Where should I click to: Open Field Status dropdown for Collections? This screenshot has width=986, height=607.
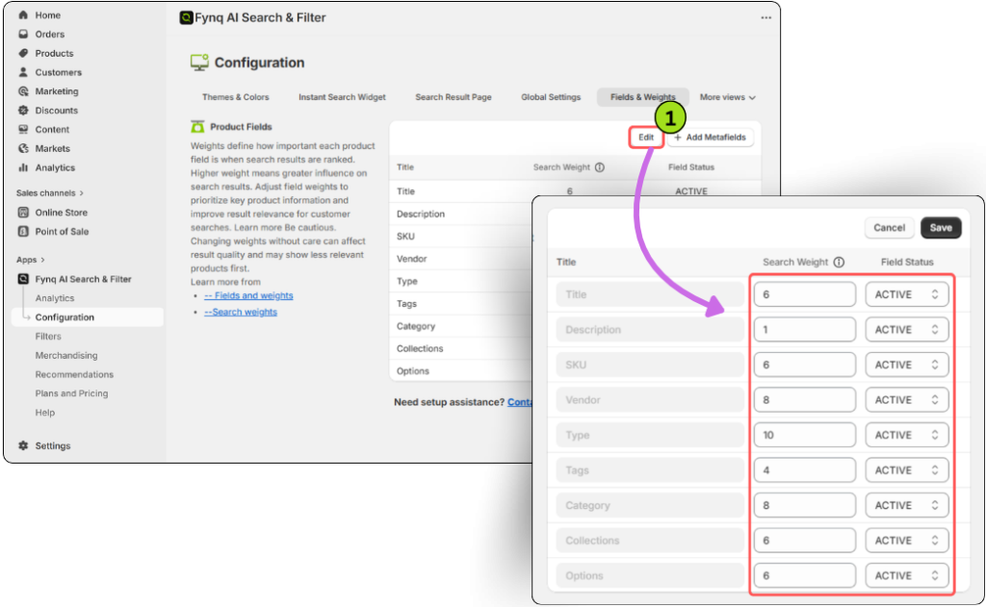pos(907,541)
